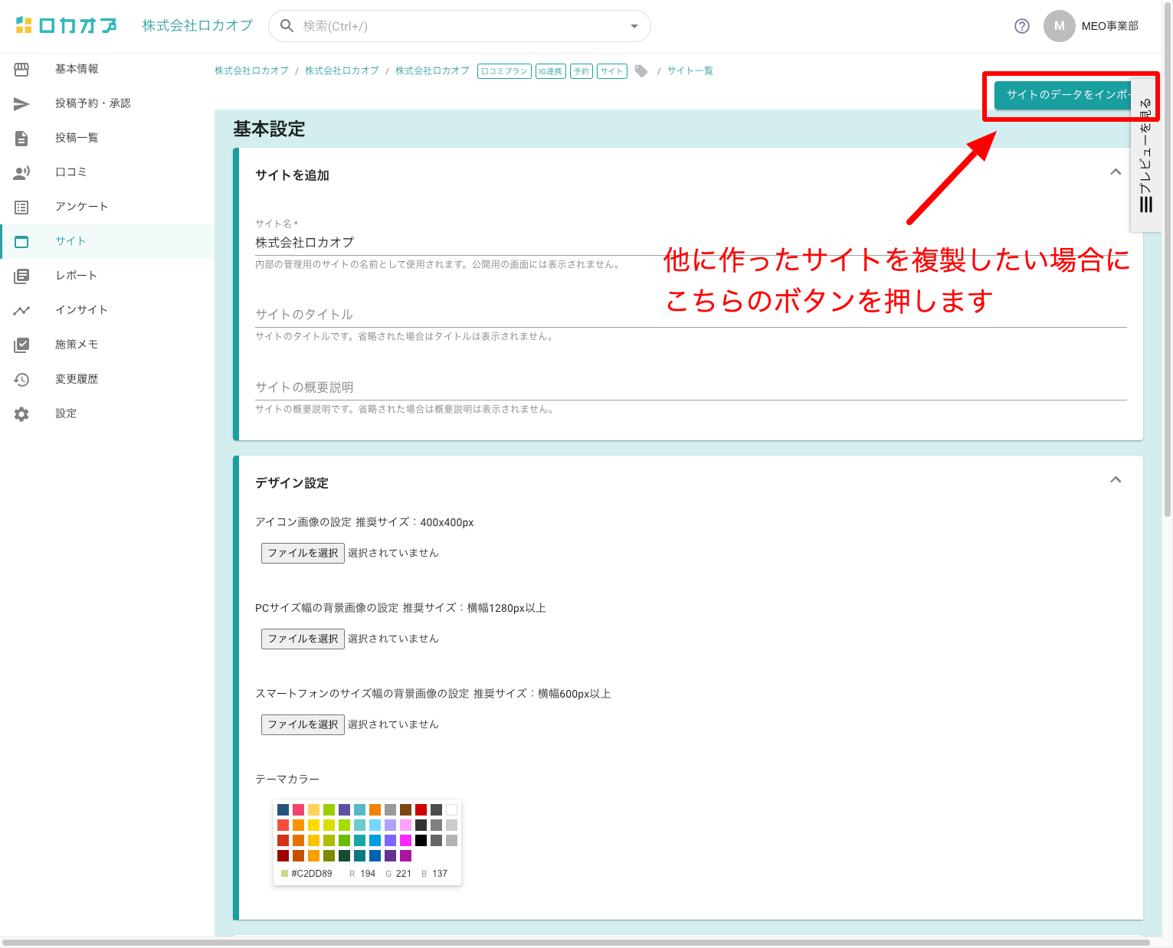Click the help question mark icon

tap(1021, 26)
